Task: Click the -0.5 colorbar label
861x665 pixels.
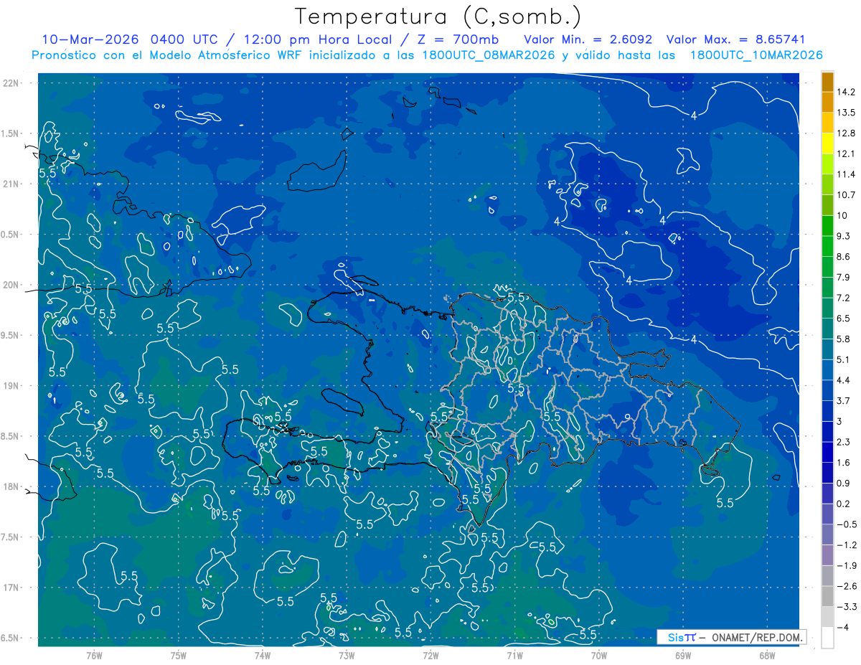Action: click(846, 524)
